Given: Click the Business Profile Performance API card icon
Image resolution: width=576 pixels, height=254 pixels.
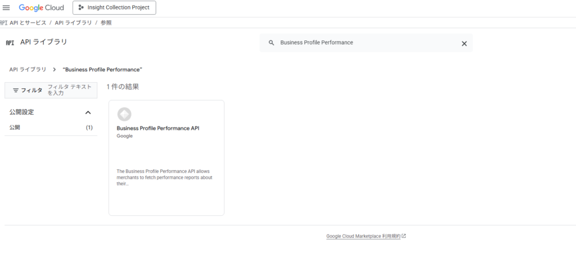Looking at the screenshot, I should tap(124, 114).
